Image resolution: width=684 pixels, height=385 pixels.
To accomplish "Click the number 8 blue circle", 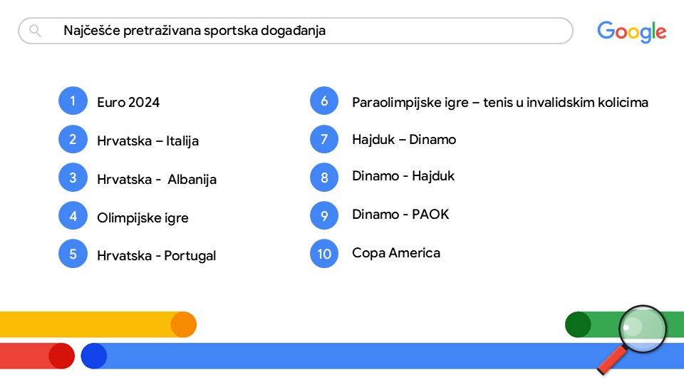I will pos(324,177).
